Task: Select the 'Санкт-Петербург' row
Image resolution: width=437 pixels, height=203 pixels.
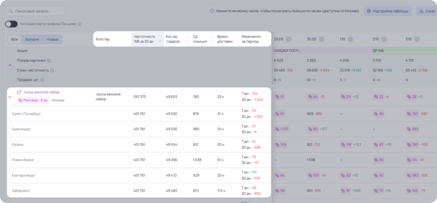Action: coord(140,113)
